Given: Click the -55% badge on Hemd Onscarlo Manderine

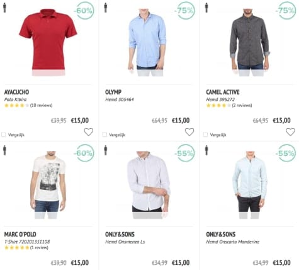Looking at the screenshot, I should click(285, 153).
